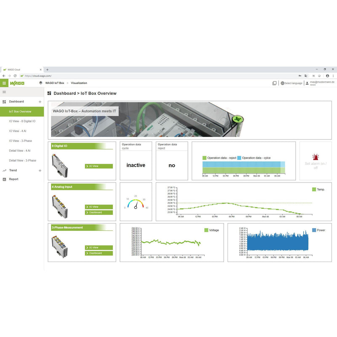The width and height of the screenshot is (337, 337).
Task: Open Detail View - 3-Phase
Action: click(22, 160)
